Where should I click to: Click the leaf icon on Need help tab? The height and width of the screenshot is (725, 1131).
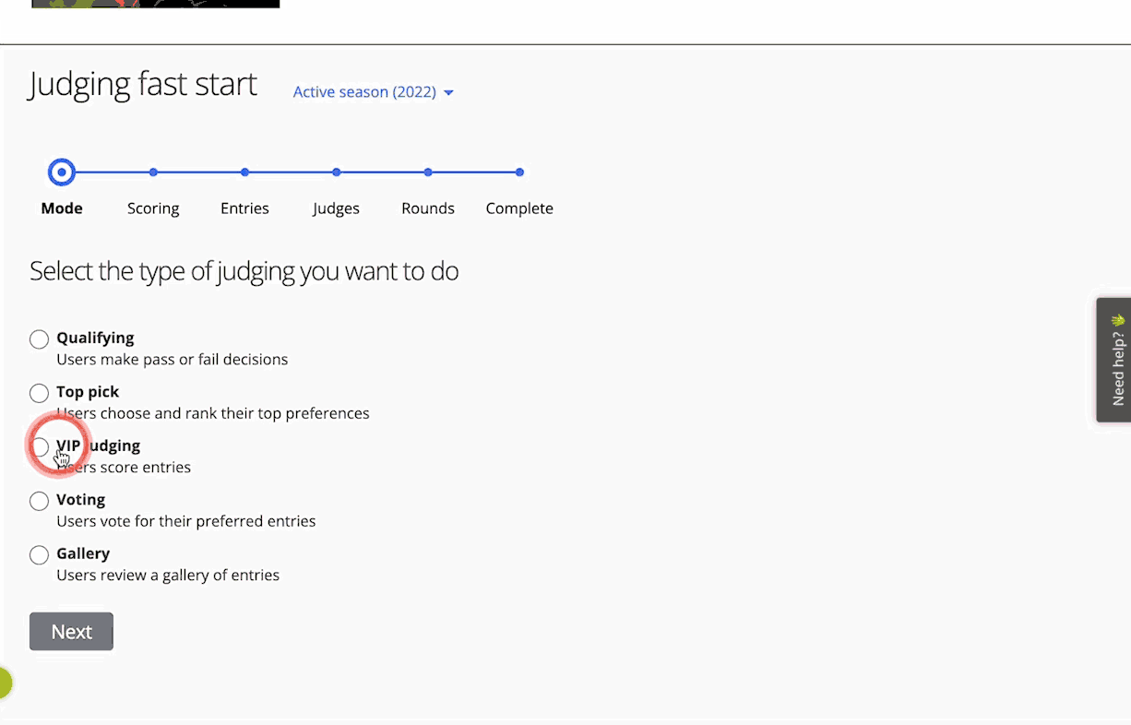coord(1117,322)
